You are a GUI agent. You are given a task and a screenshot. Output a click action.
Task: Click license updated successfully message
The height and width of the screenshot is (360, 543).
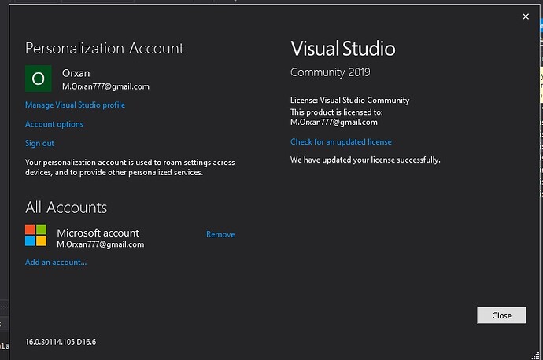point(365,160)
